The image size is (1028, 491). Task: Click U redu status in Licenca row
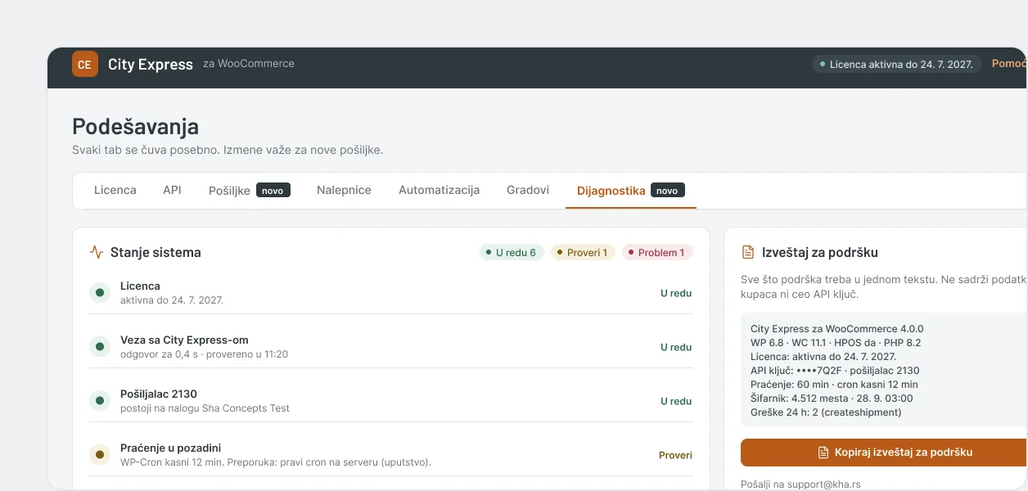click(676, 293)
